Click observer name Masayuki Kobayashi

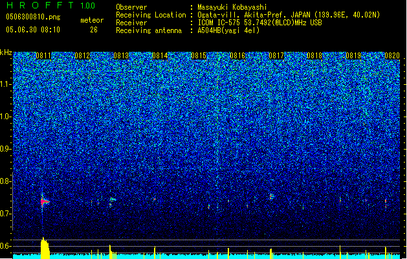click(x=232, y=7)
